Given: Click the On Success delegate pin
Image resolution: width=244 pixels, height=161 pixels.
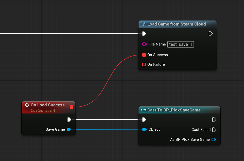Looking at the screenshot, I should coord(144,55).
